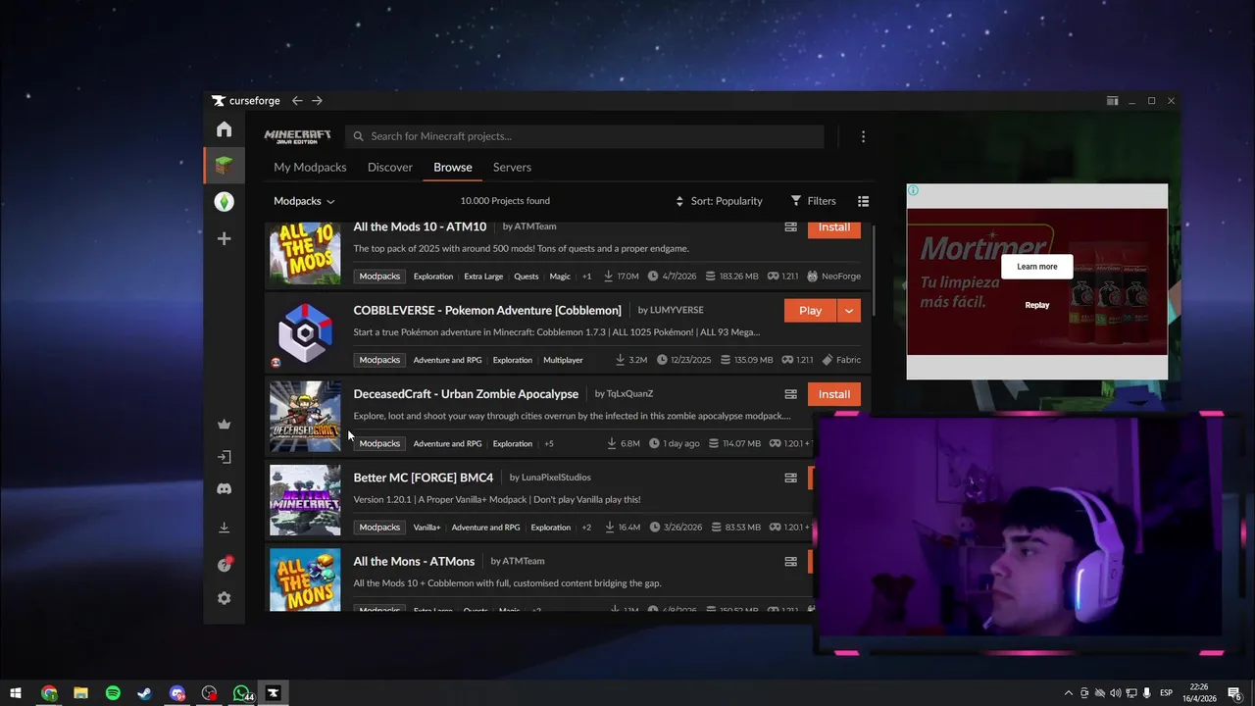This screenshot has width=1255, height=706.
Task: Open the DeceasedCraft thumbnail image
Action: [x=305, y=417]
